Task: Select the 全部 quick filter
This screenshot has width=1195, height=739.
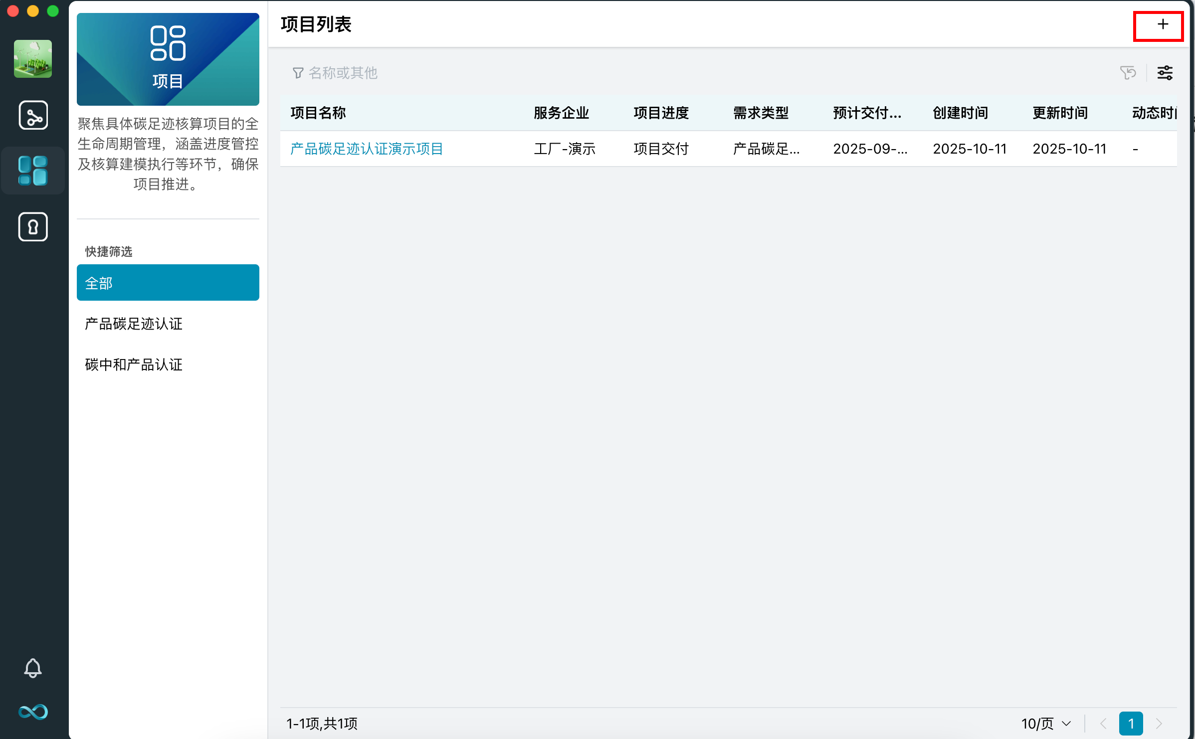Action: 168,283
